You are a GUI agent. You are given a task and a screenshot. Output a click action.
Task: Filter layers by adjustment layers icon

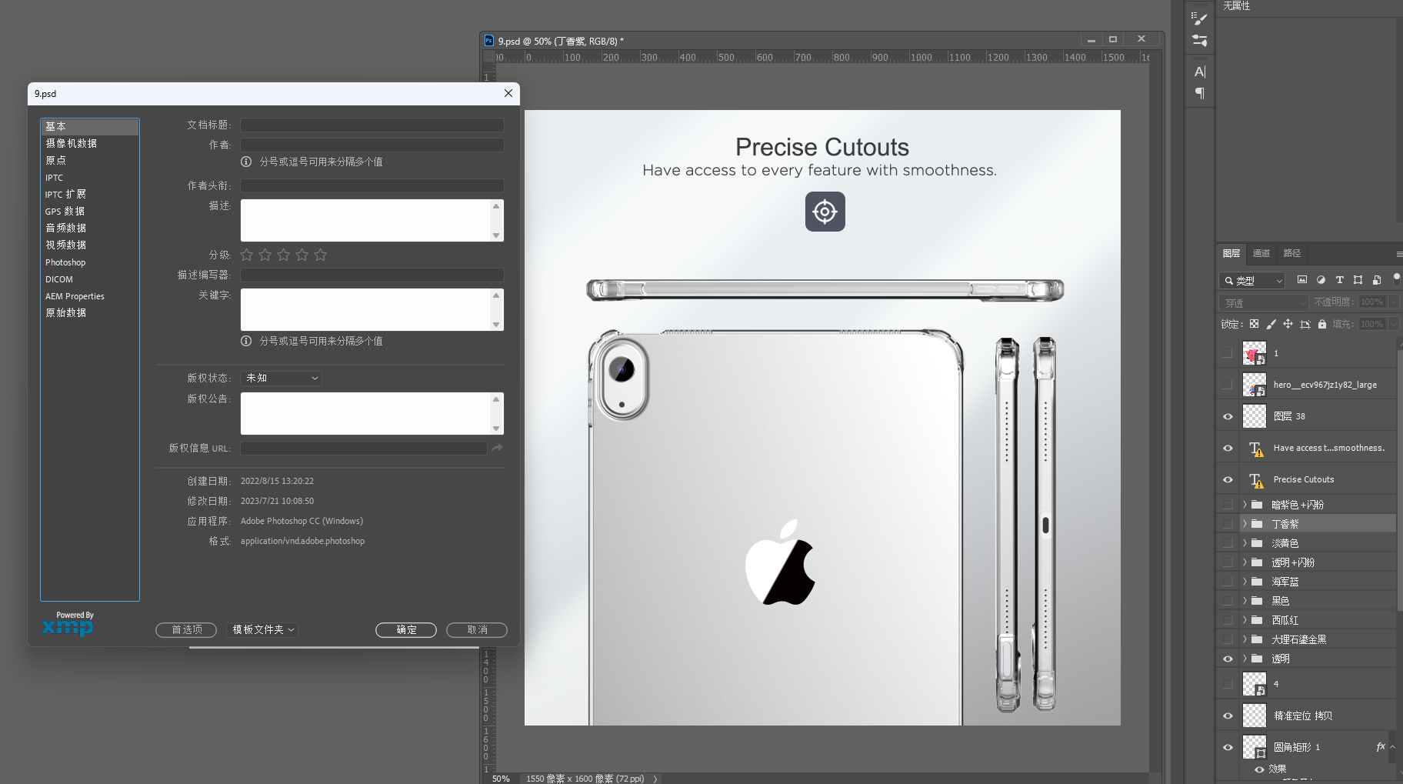[x=1321, y=280]
